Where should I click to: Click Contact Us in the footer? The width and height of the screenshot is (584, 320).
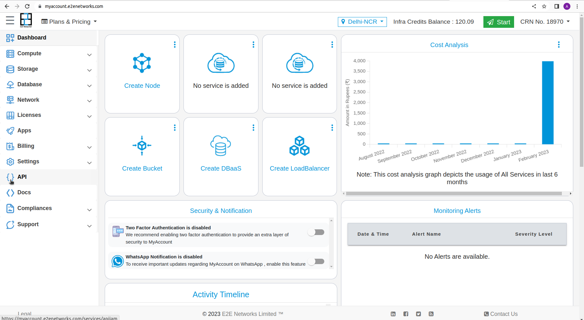pyautogui.click(x=501, y=314)
